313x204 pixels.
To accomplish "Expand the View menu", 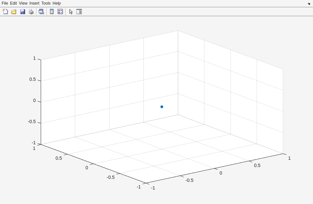I will point(23,3).
